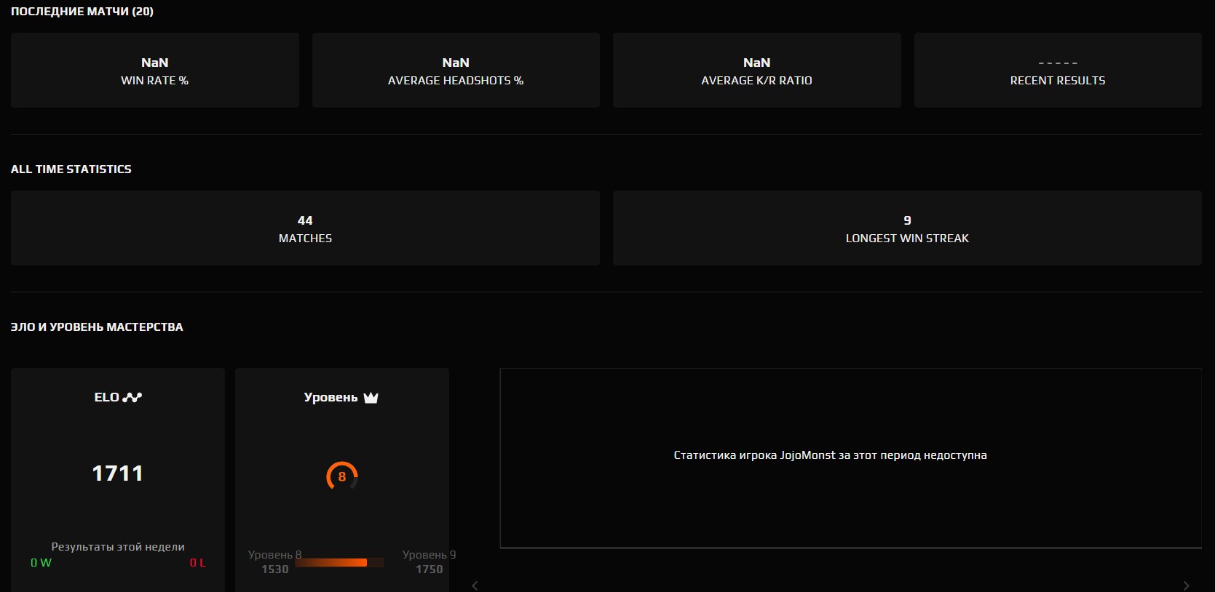Click the Longest Win Streak card

(x=907, y=228)
